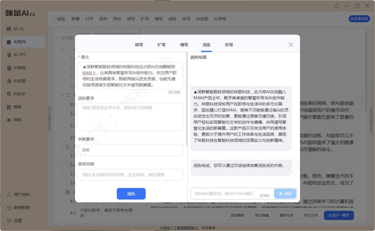Screen dimensions: 375x231
Task: Click 打开 in the top toolbar
Action: click(x=90, y=19)
